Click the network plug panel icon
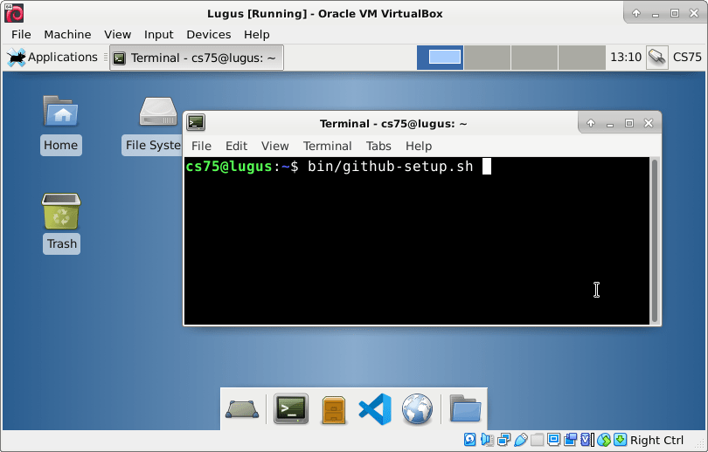The height and width of the screenshot is (452, 708). (657, 58)
